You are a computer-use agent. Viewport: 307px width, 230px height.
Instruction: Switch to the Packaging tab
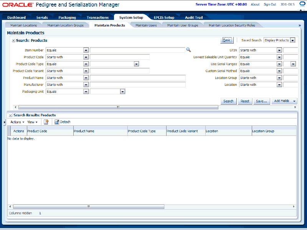point(67,17)
